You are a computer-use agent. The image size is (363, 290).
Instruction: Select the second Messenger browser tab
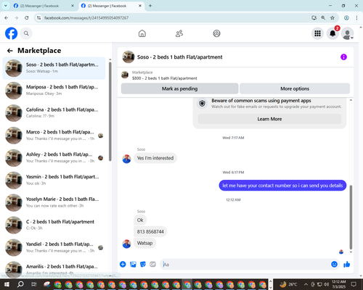[x=111, y=6]
